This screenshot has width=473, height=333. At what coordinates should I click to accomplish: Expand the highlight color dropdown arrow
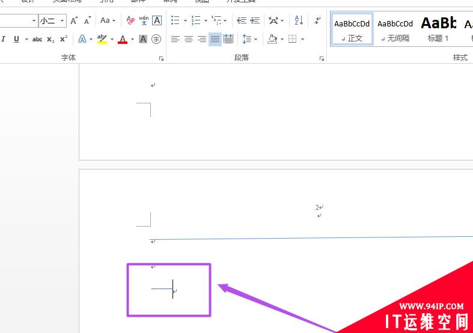point(112,39)
